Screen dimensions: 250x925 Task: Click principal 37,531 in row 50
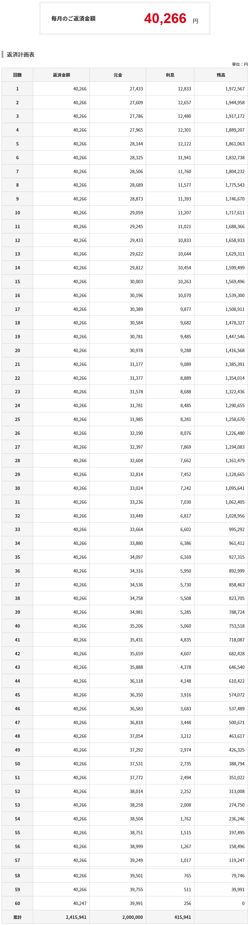click(x=136, y=764)
